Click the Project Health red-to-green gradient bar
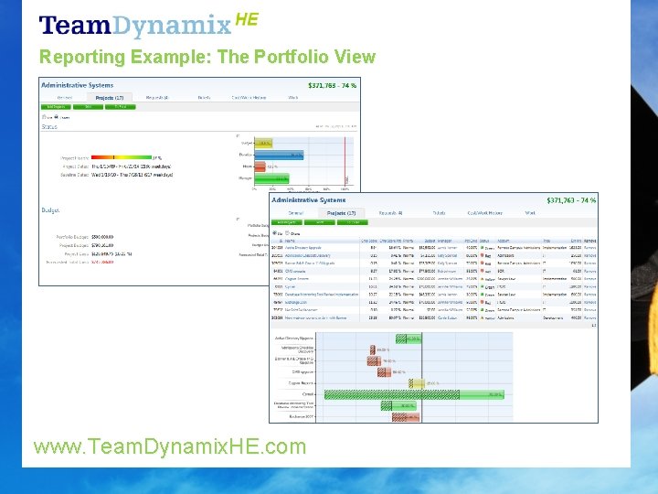 tap(122, 157)
